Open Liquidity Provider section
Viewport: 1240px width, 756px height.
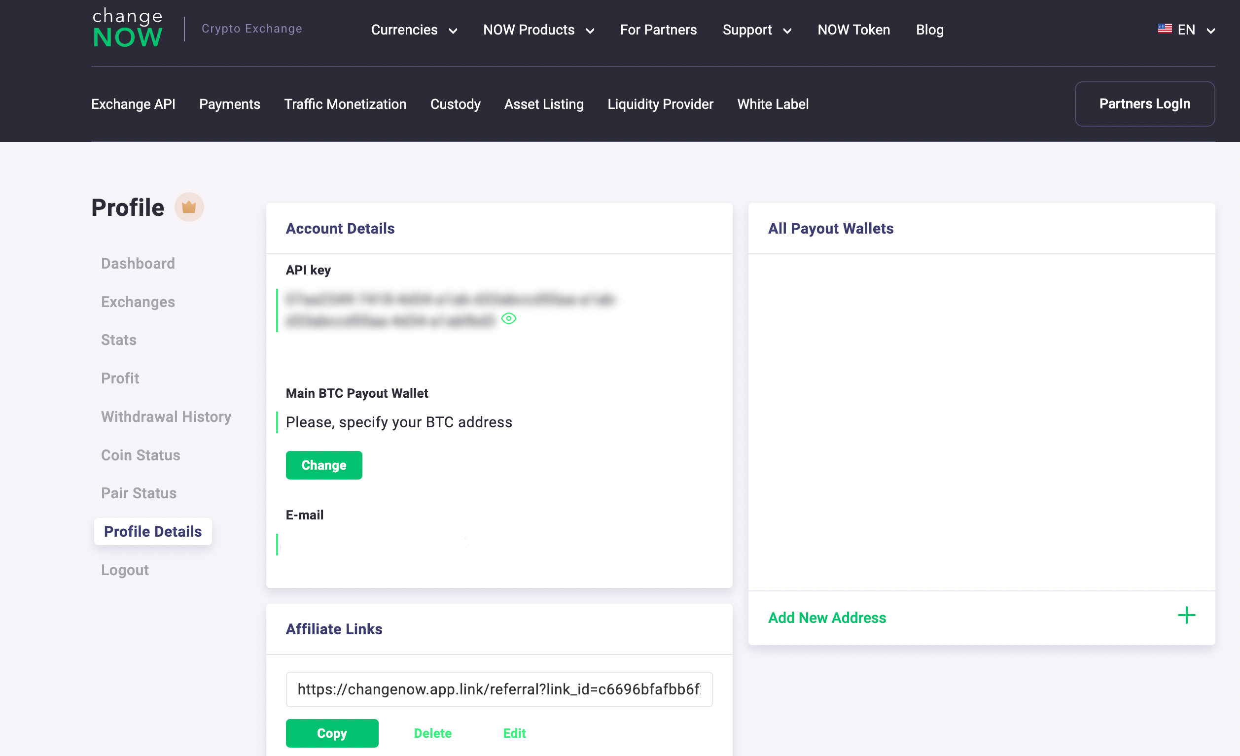pos(660,104)
